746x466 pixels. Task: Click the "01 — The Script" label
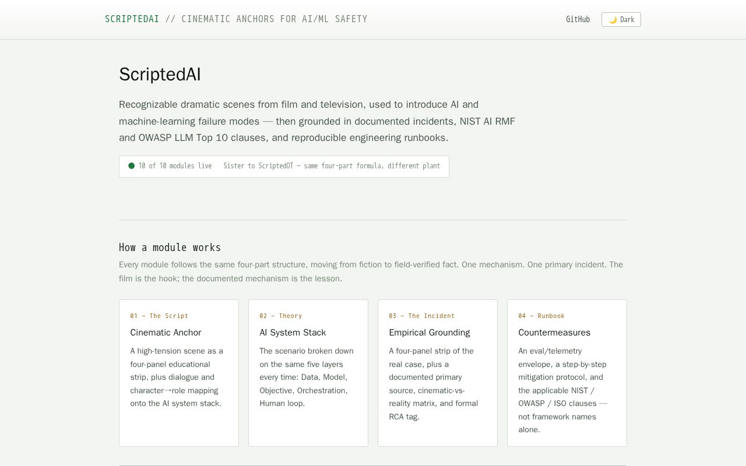point(159,316)
